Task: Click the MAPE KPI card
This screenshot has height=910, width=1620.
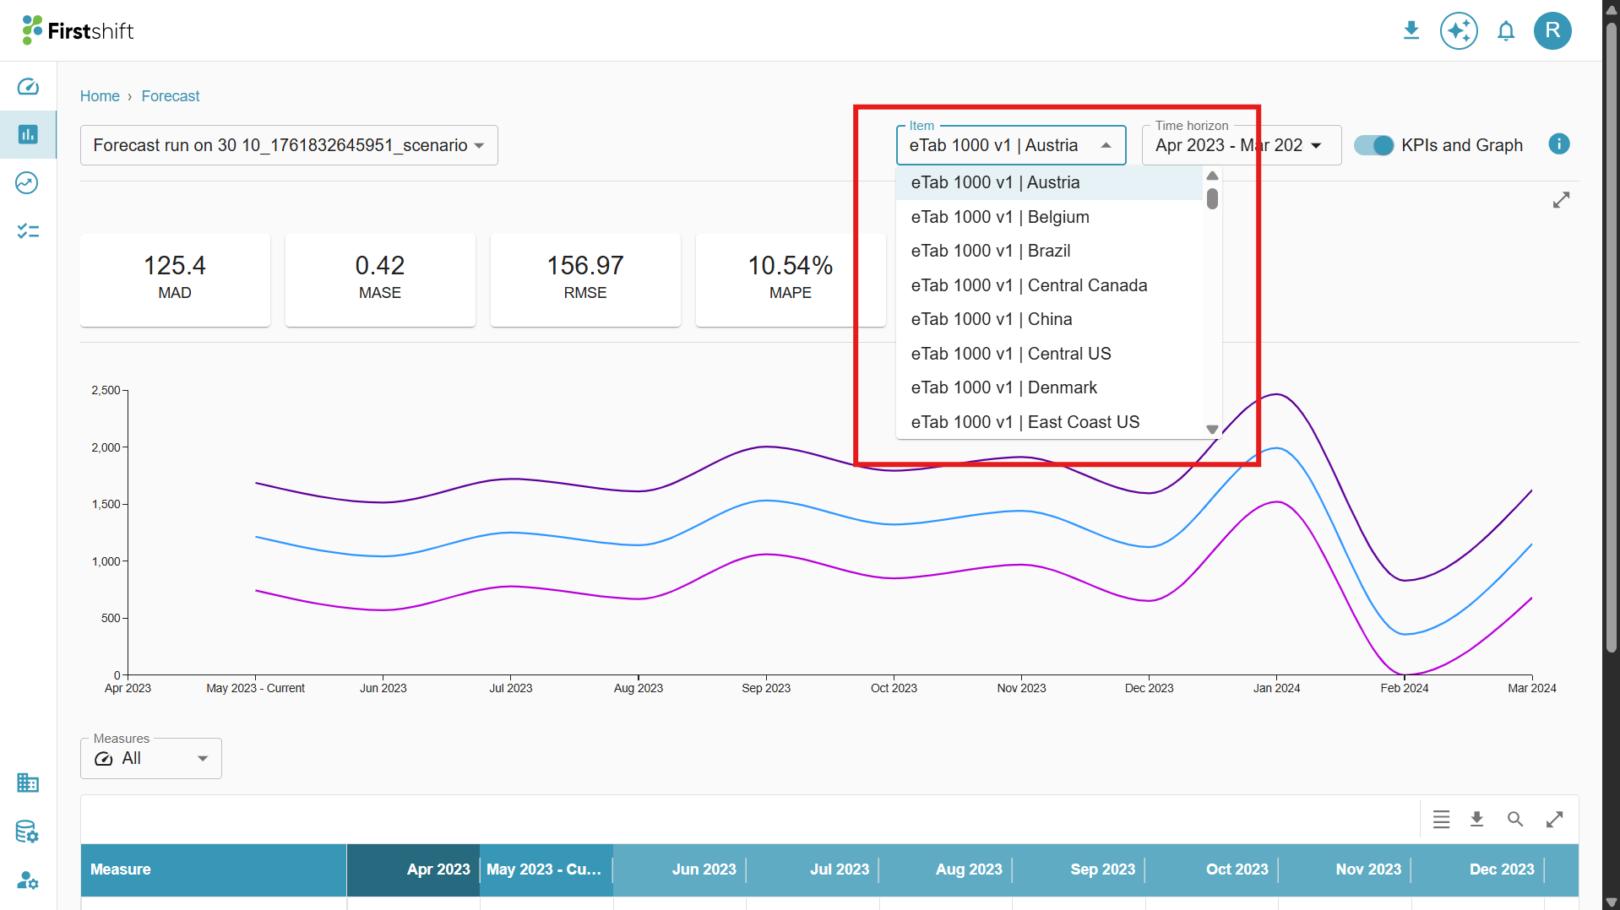Action: (x=791, y=279)
